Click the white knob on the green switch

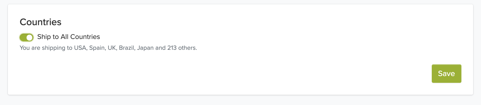[x=30, y=38]
